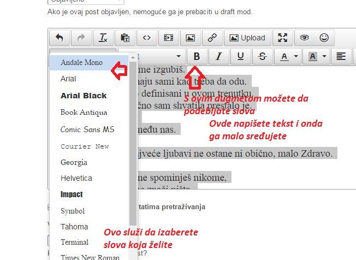Click the Upload button

tap(247, 38)
